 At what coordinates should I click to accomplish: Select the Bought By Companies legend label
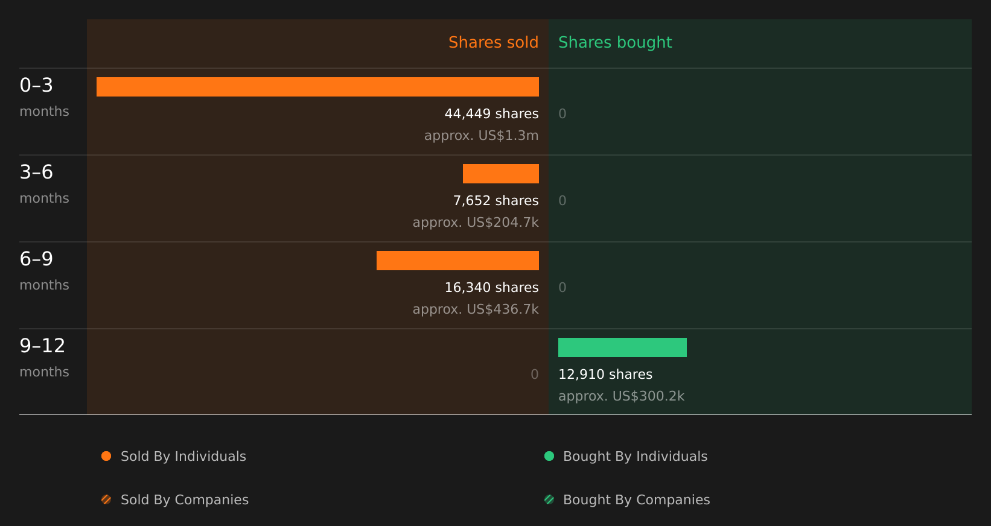click(636, 500)
